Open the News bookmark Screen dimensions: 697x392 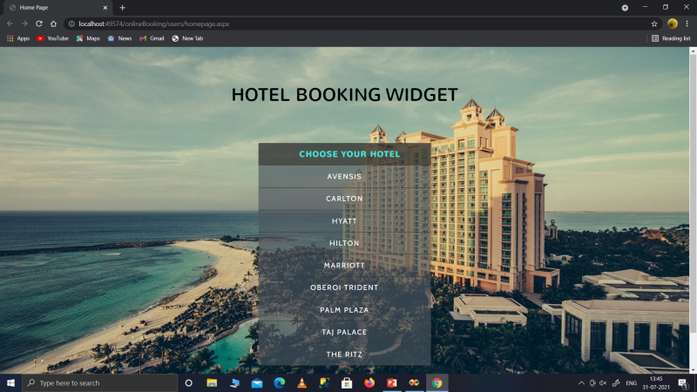(119, 38)
